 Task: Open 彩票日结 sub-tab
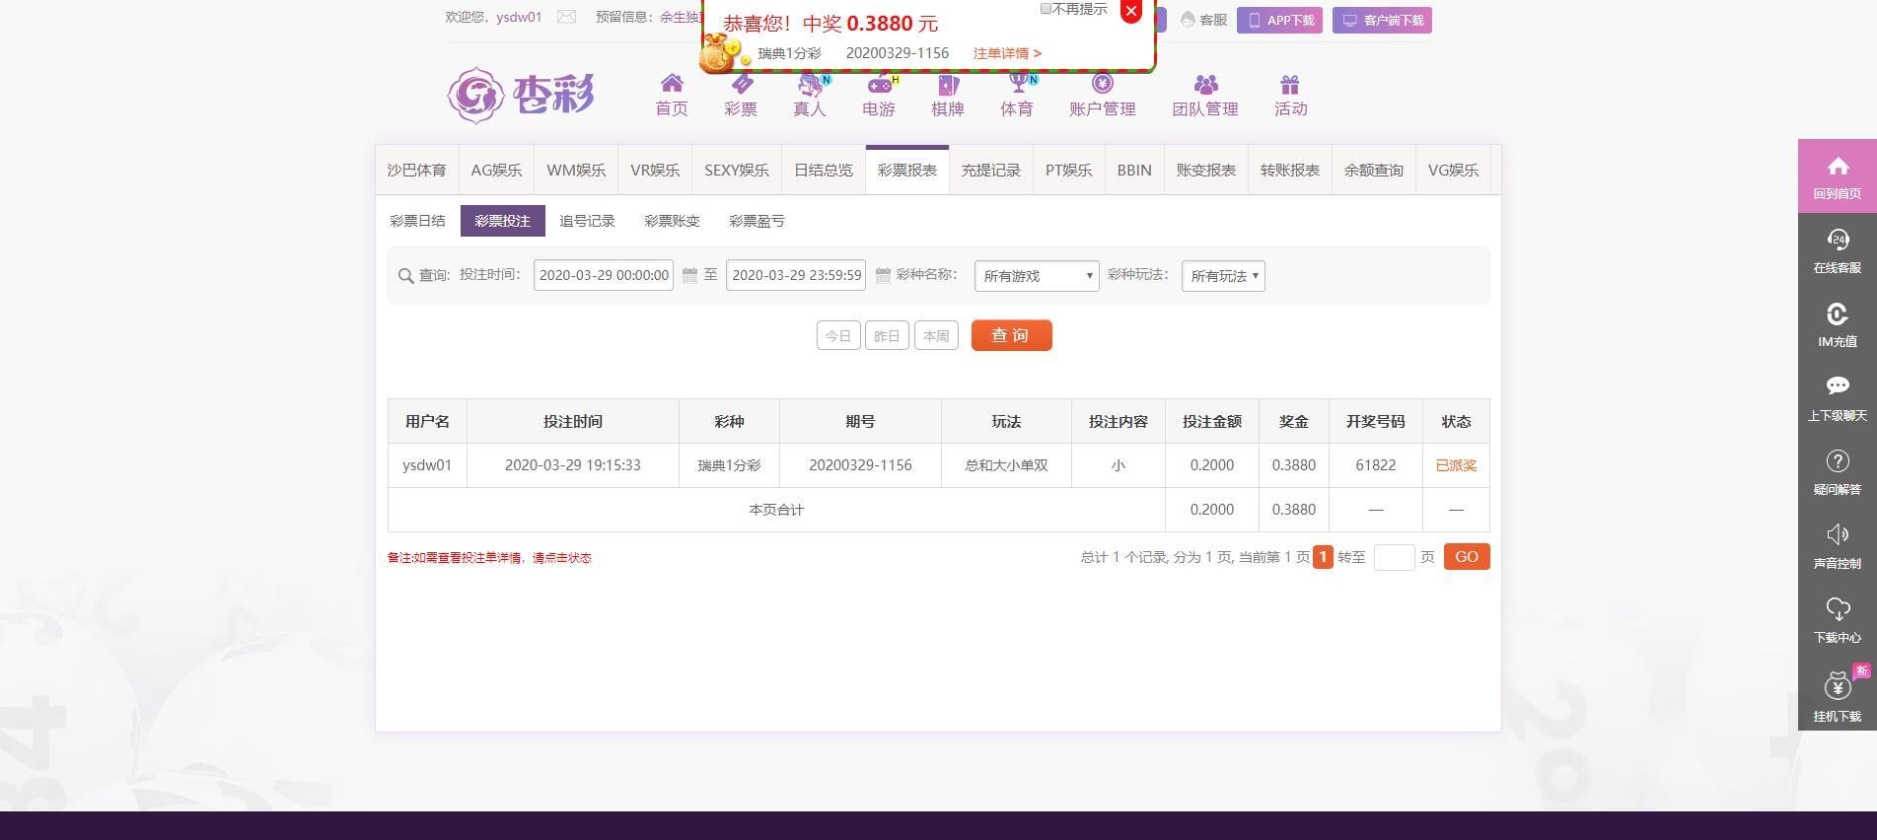point(418,221)
